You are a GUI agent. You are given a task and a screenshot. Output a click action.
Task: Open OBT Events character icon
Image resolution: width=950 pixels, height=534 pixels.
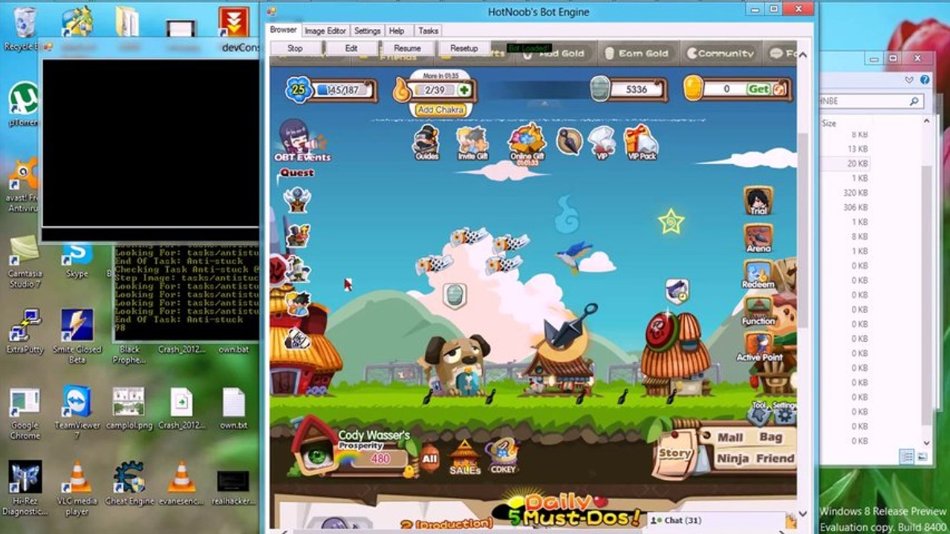[302, 139]
